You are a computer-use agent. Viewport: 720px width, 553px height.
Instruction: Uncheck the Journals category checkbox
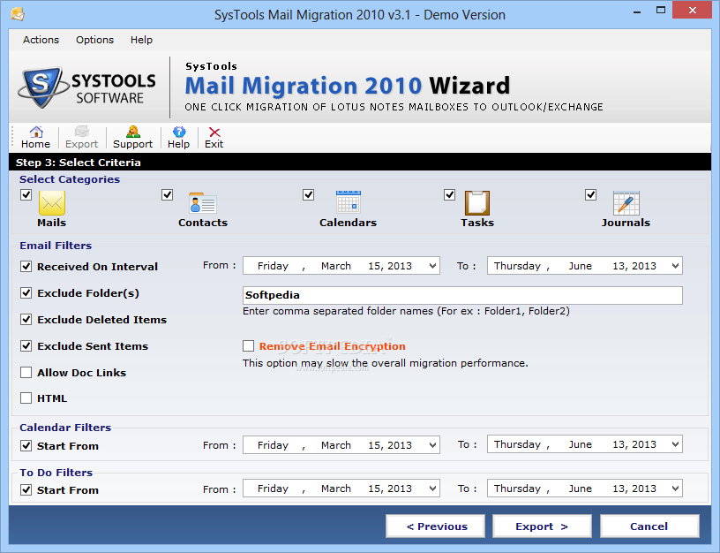(x=591, y=195)
